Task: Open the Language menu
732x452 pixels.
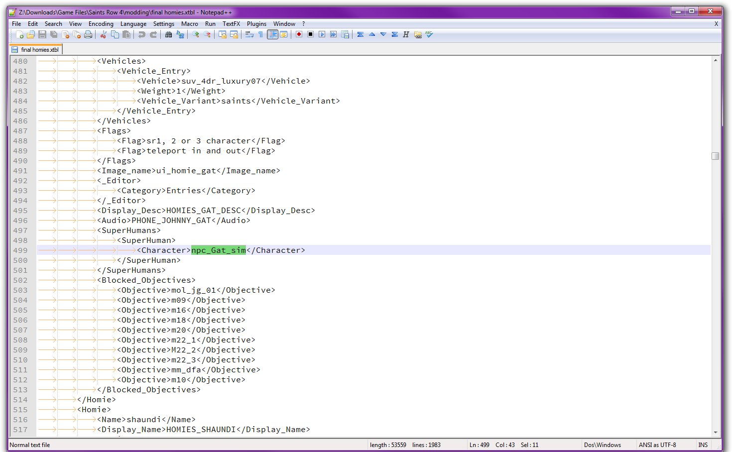Action: (133, 23)
